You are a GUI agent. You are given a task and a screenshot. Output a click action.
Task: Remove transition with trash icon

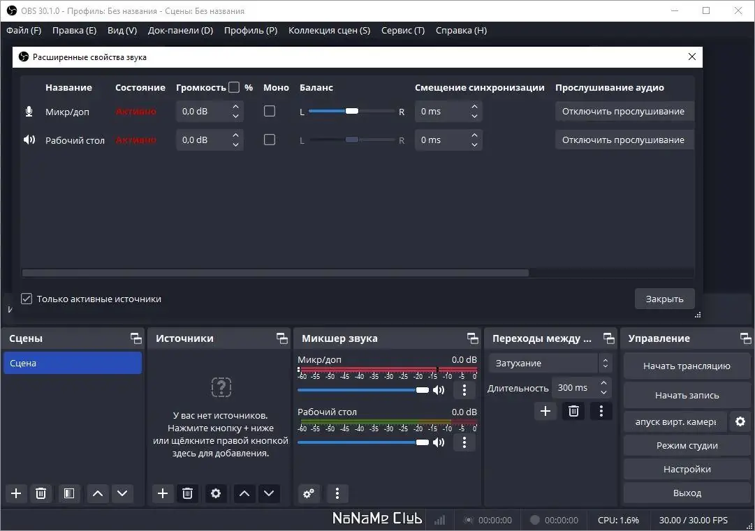(573, 411)
